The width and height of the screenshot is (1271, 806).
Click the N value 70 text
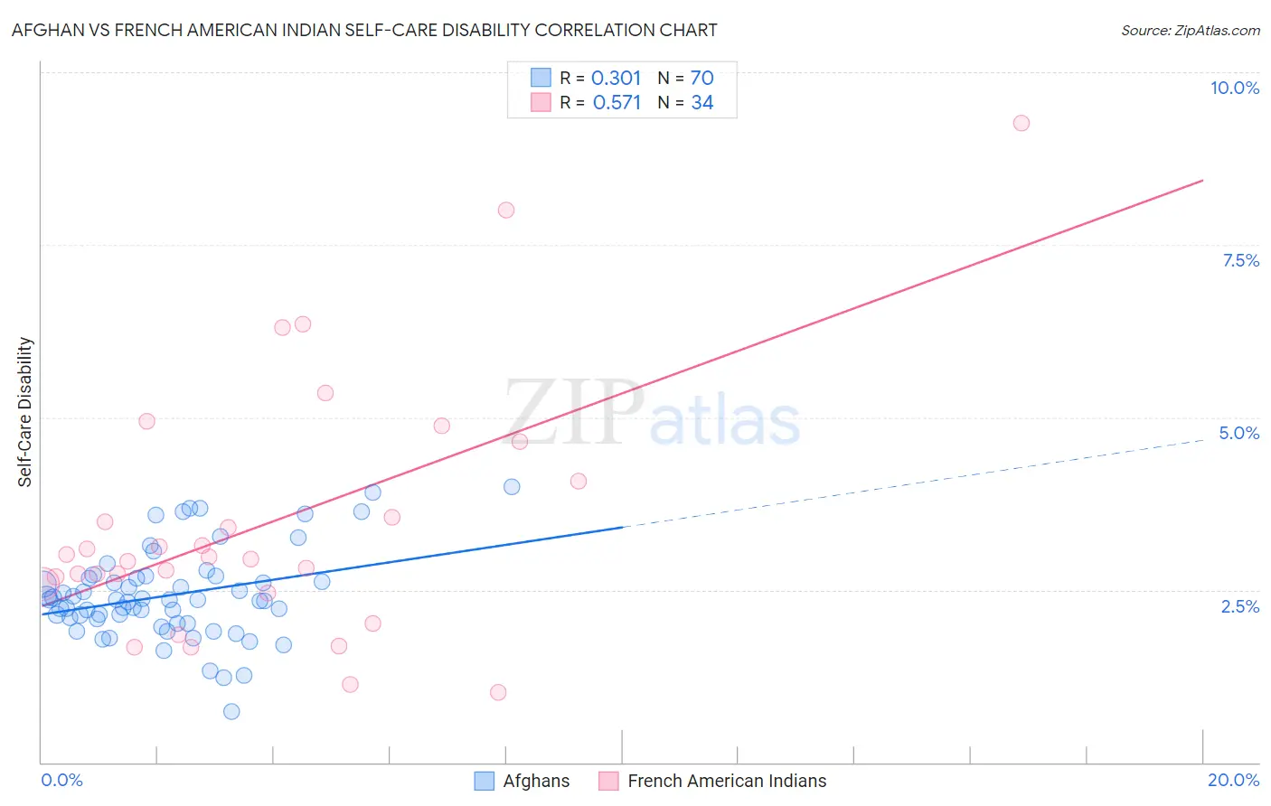point(702,78)
